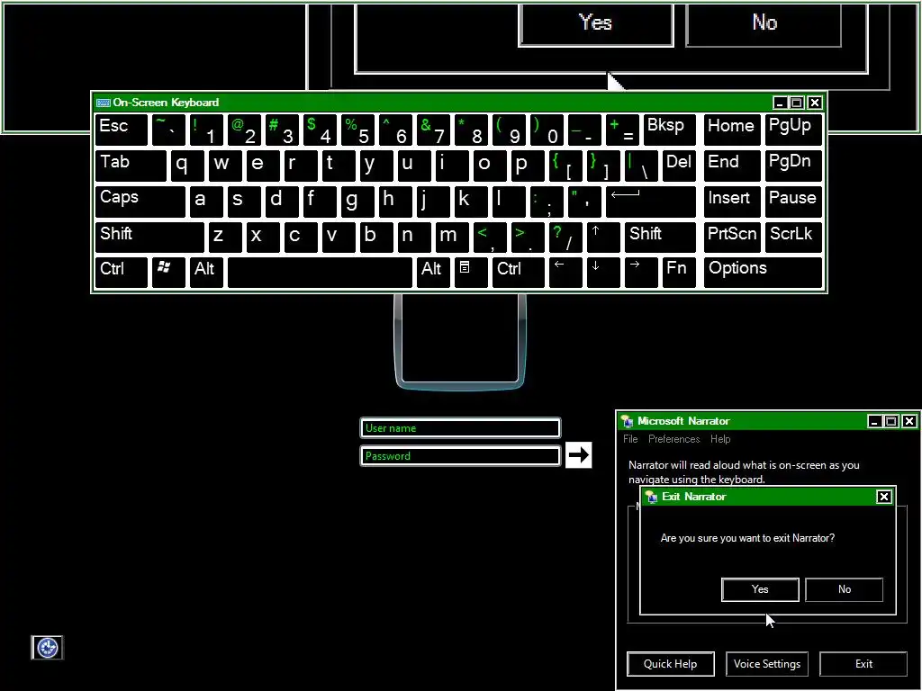Viewport: 922px width, 691px height.
Task: Click the Ease of Access icon
Action: tap(47, 648)
